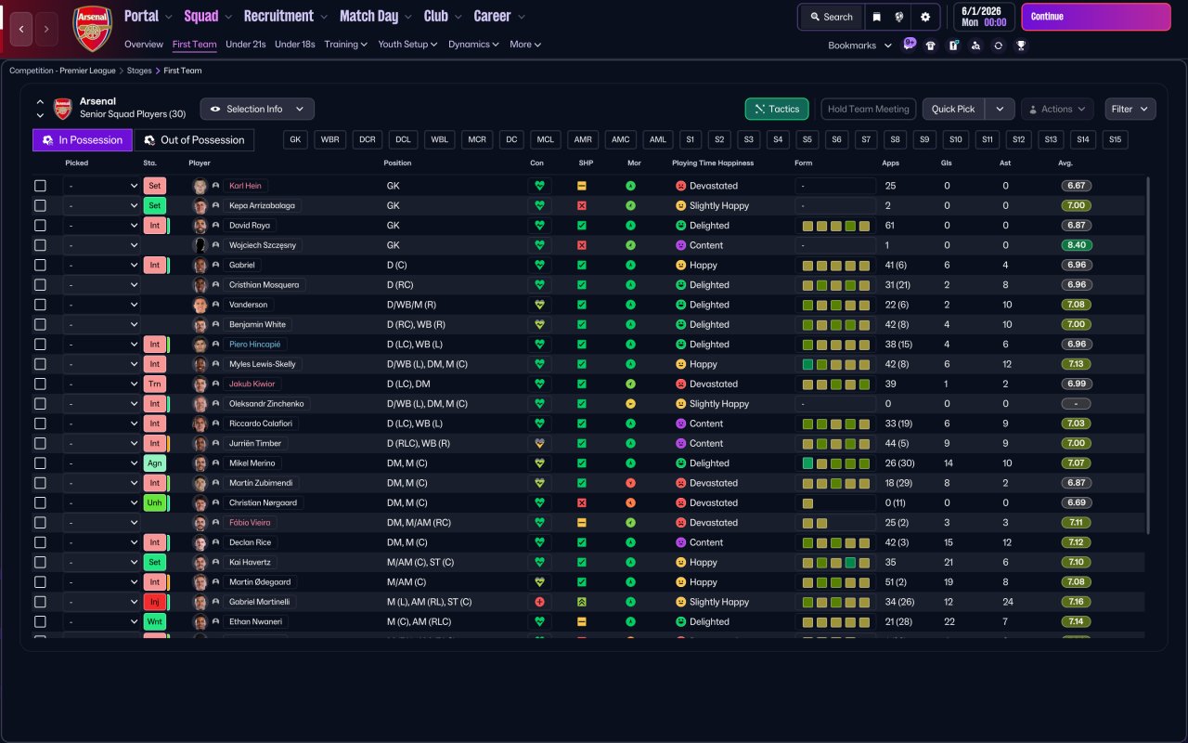This screenshot has height=743, width=1188.
Task: Click the Search field in top bar
Action: pos(831,17)
